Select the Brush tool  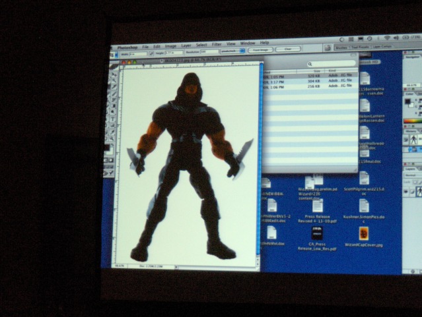114,94
